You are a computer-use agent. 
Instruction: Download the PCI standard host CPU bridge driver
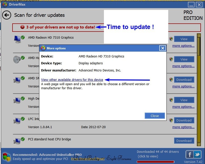[184, 141]
